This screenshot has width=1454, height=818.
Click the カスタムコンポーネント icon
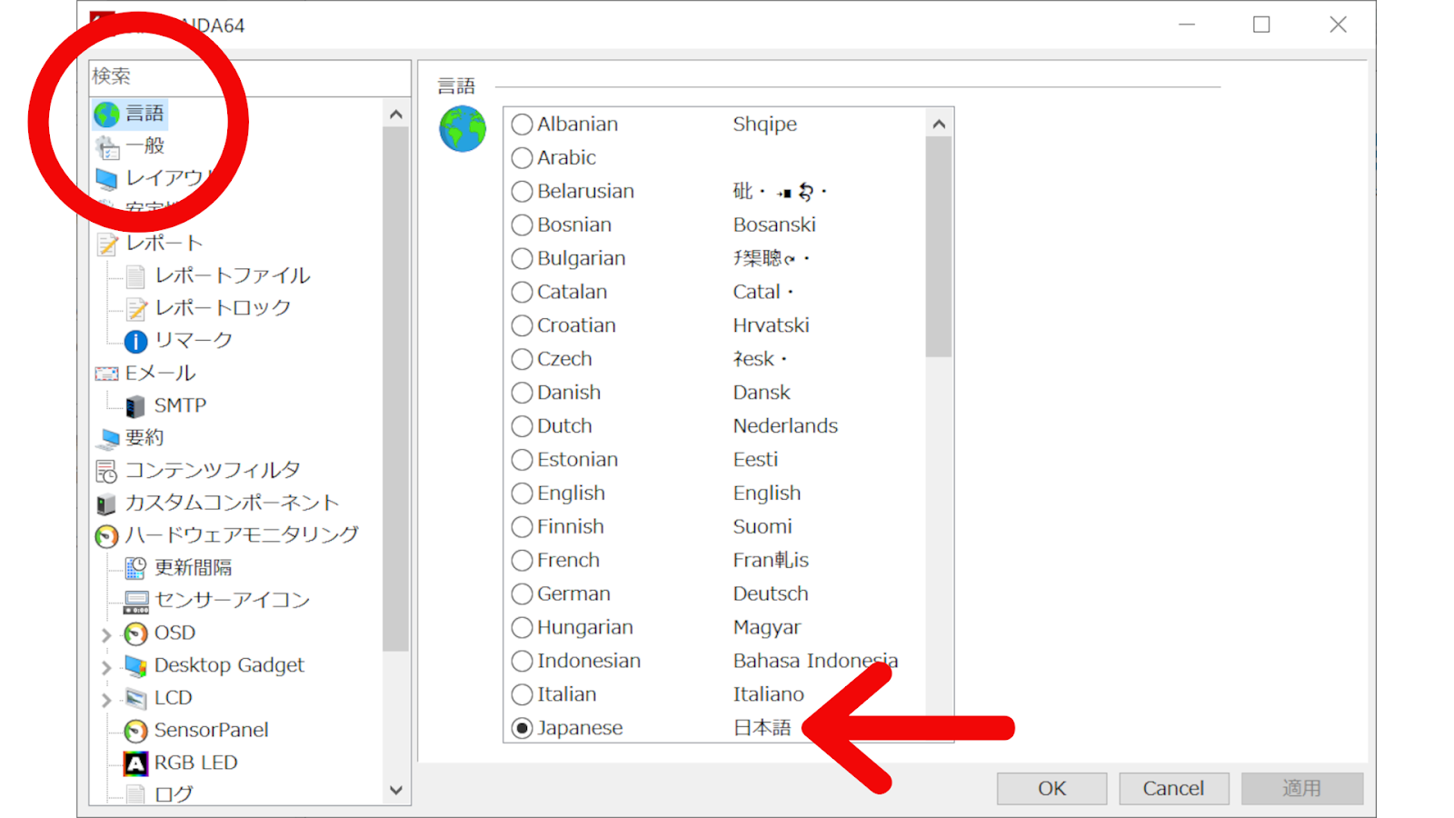(107, 504)
